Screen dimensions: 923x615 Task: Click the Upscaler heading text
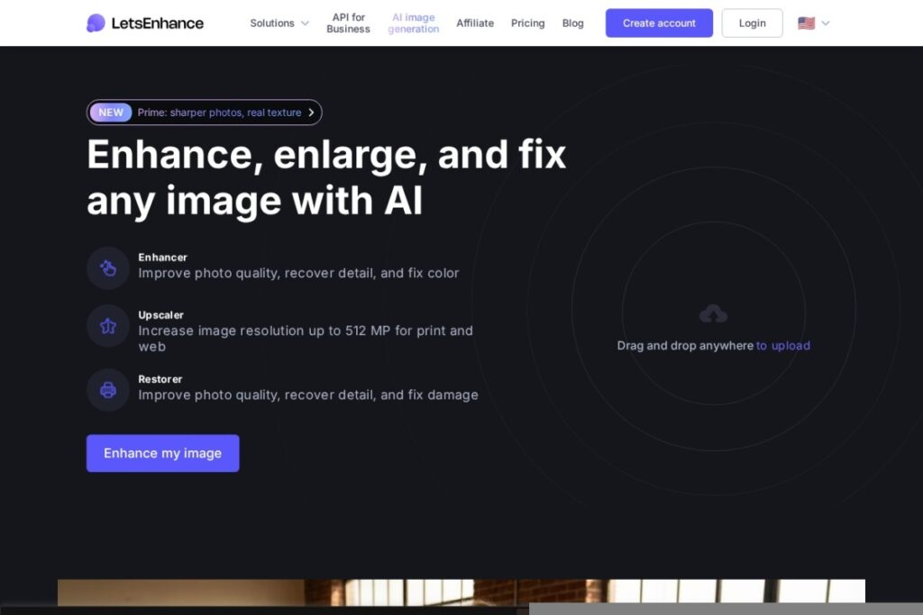point(160,314)
